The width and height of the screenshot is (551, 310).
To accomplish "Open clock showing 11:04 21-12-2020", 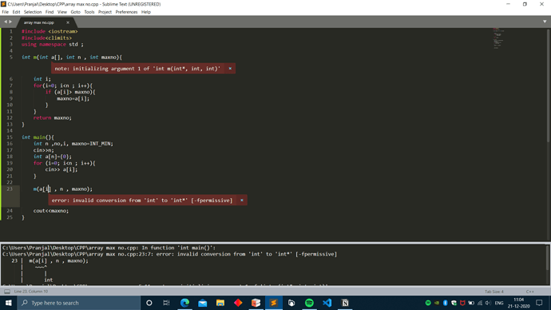I will pyautogui.click(x=519, y=303).
